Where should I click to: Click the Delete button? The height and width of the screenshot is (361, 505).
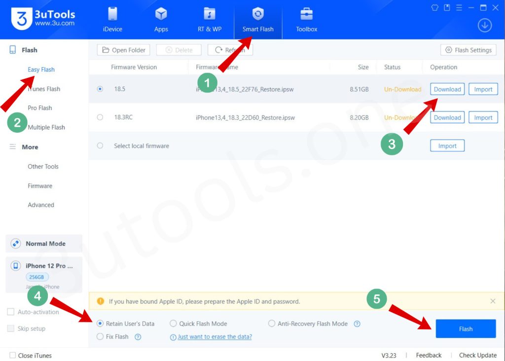179,50
